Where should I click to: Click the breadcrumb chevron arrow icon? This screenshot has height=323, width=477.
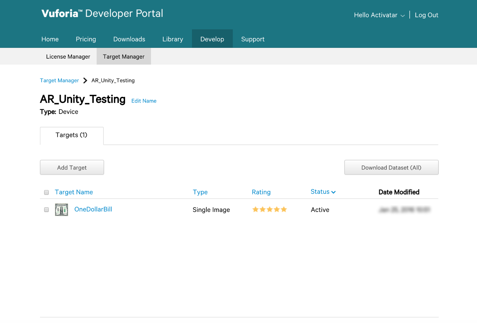85,80
